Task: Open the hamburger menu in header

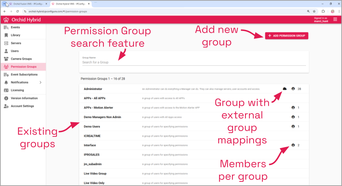Action: point(335,20)
